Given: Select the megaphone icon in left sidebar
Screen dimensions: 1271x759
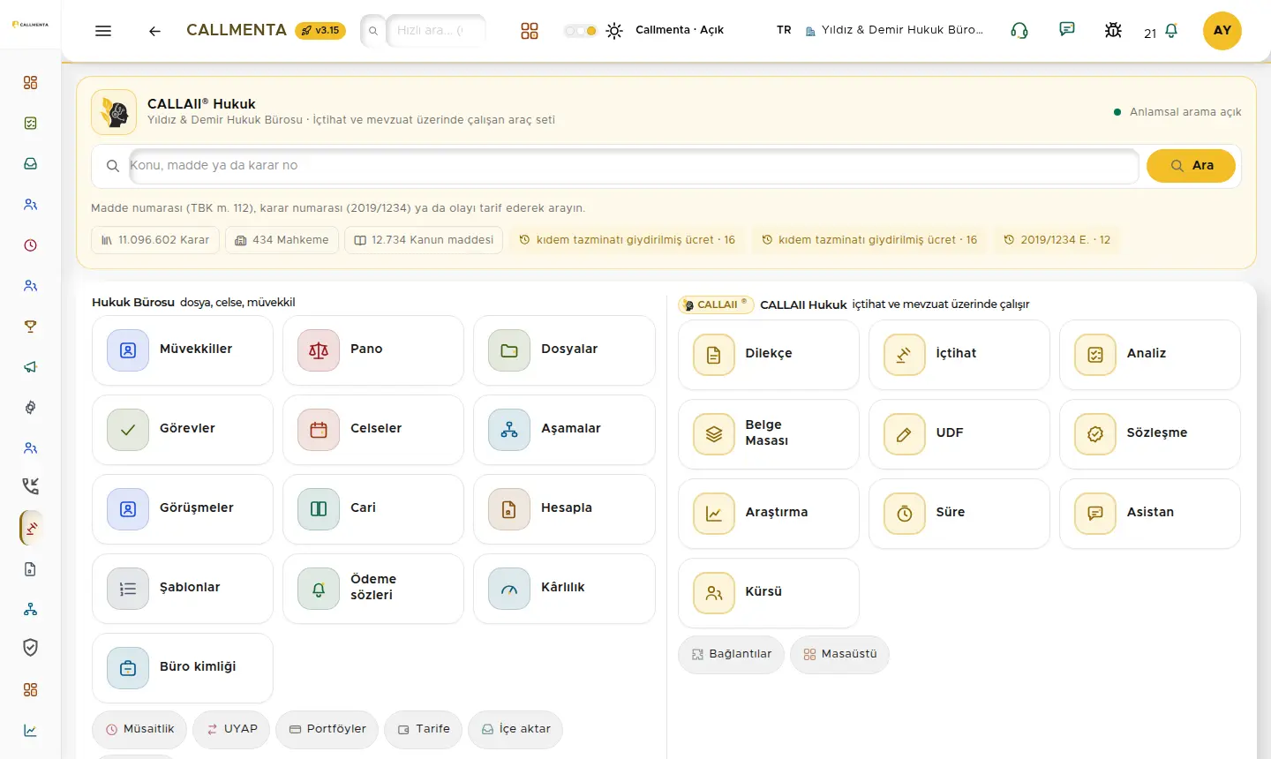Looking at the screenshot, I should [31, 367].
